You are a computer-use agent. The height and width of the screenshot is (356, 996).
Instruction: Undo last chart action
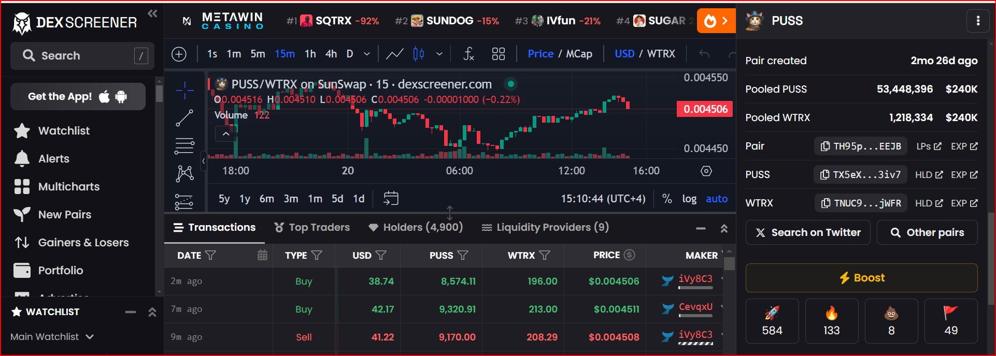(x=704, y=54)
